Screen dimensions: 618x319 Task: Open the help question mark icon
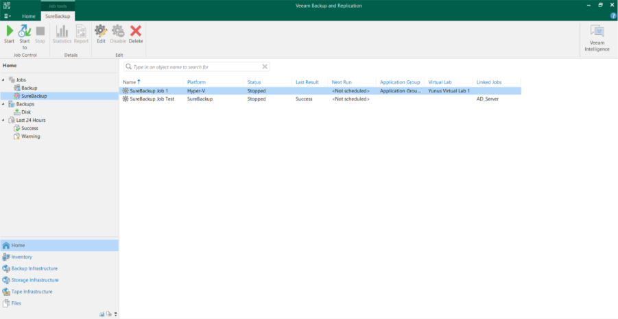pos(613,15)
